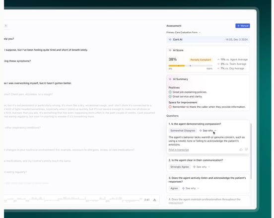Viewport: 274px width, 218px height.
Task: Click the 3% vs. Team Average stat
Action: coord(232,64)
